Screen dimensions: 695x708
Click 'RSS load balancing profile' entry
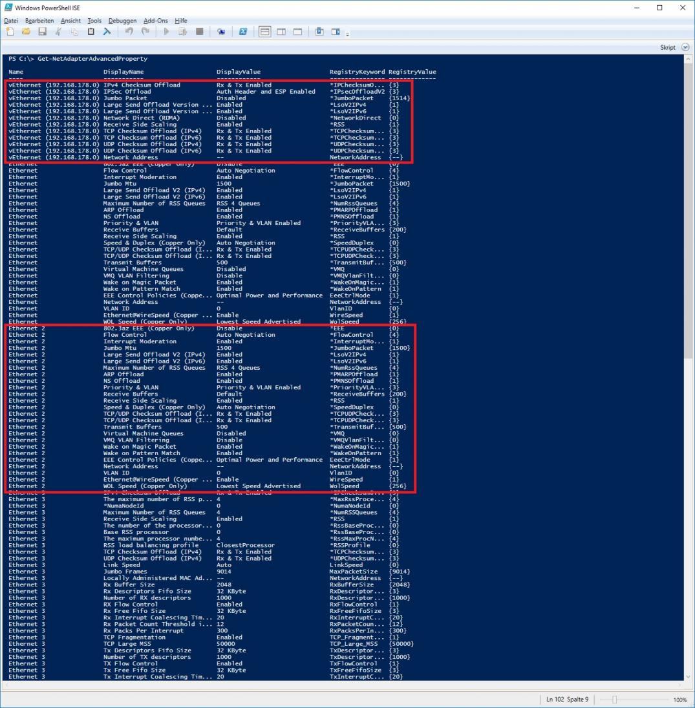pos(151,546)
